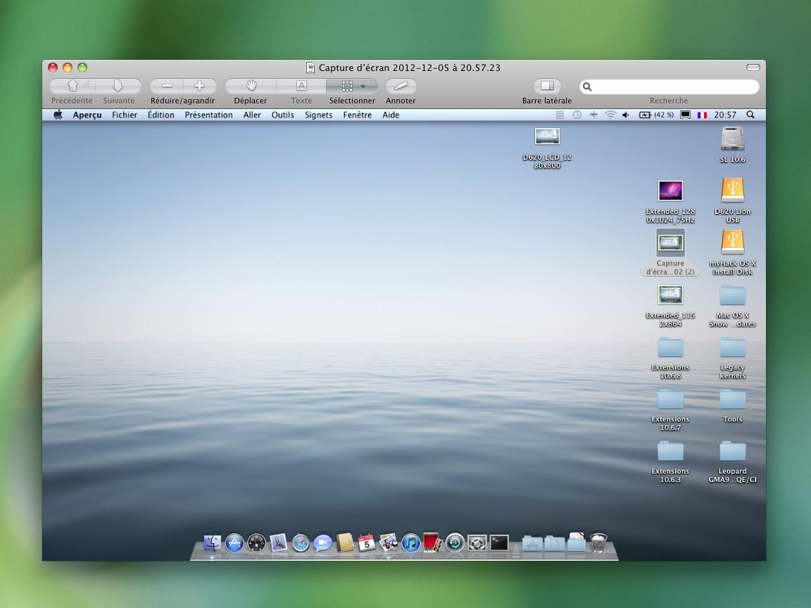The image size is (811, 608).
Task: Click the Précédente (previous) arrow button
Action: [72, 86]
